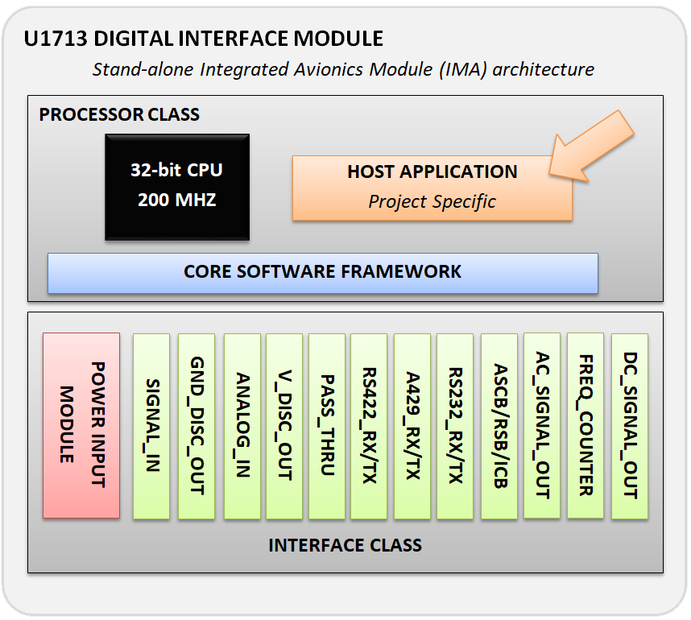Click the CORE SOFTWARE FRAMEWORK bar
Viewport: 691px width, 620px height.
pos(323,273)
